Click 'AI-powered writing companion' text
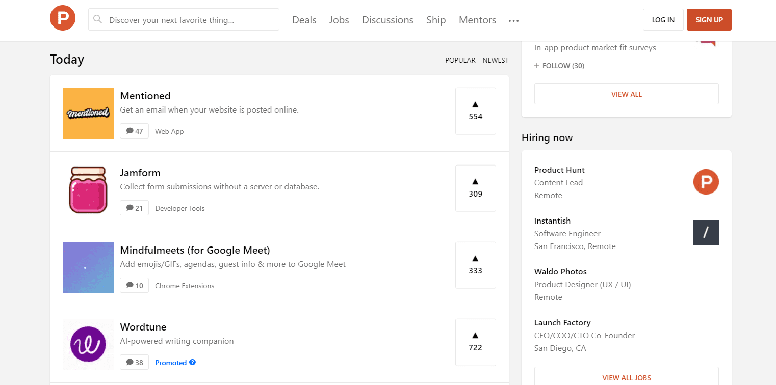 pyautogui.click(x=177, y=341)
